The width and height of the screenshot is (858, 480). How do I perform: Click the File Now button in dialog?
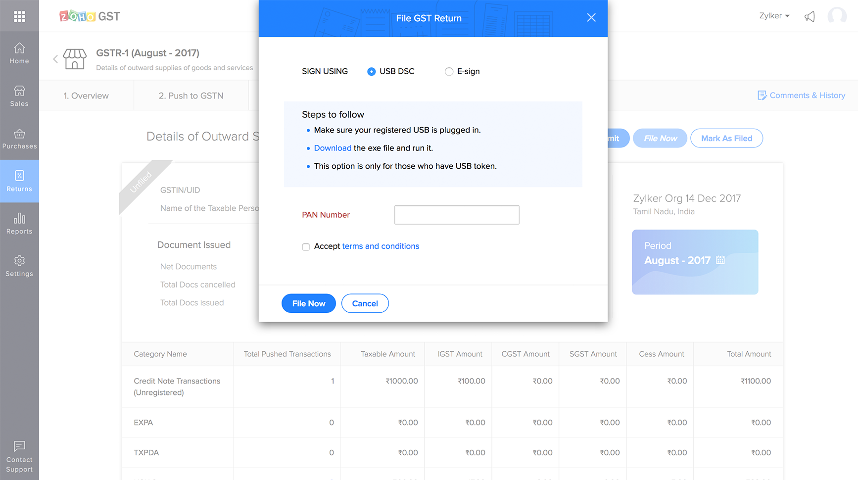click(x=308, y=303)
